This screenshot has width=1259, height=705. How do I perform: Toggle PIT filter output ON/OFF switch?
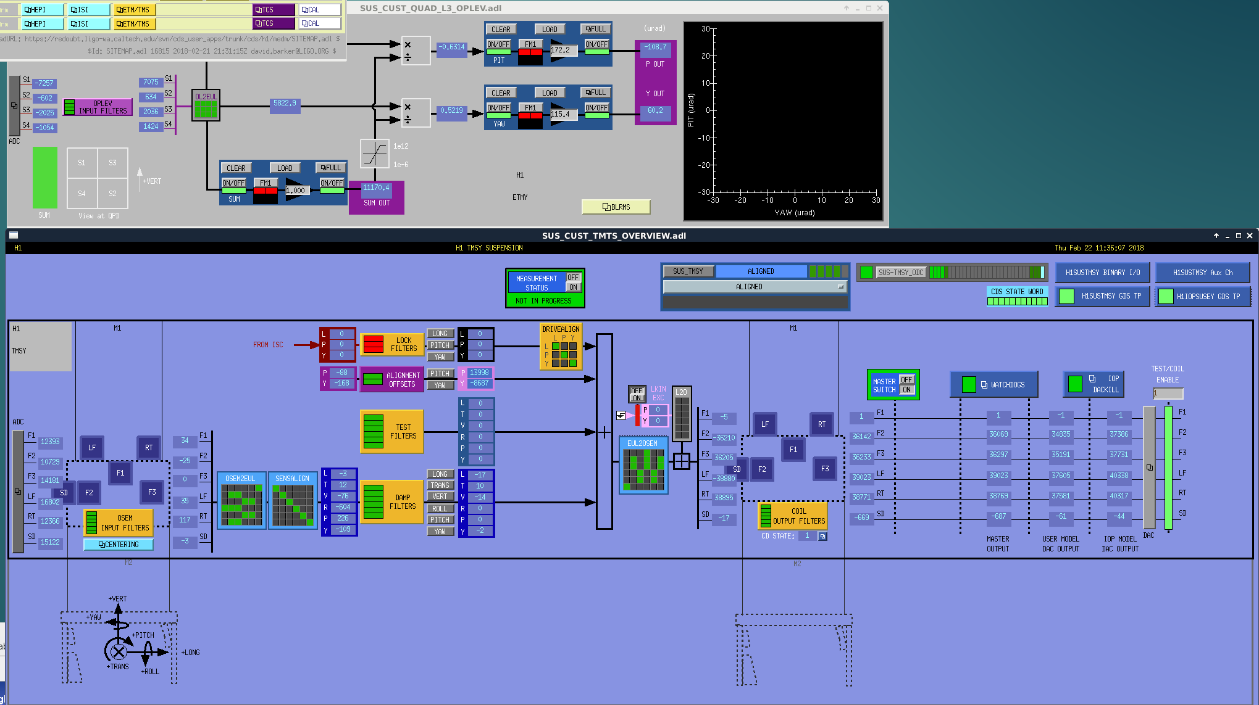point(596,44)
